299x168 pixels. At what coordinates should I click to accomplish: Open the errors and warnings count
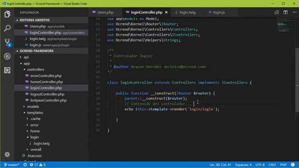(x=37, y=165)
